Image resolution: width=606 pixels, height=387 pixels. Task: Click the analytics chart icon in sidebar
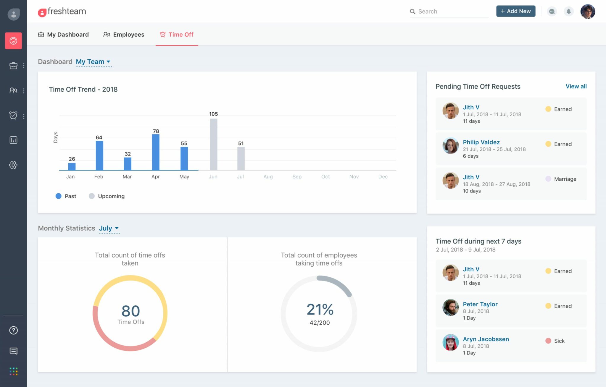[x=13, y=140]
